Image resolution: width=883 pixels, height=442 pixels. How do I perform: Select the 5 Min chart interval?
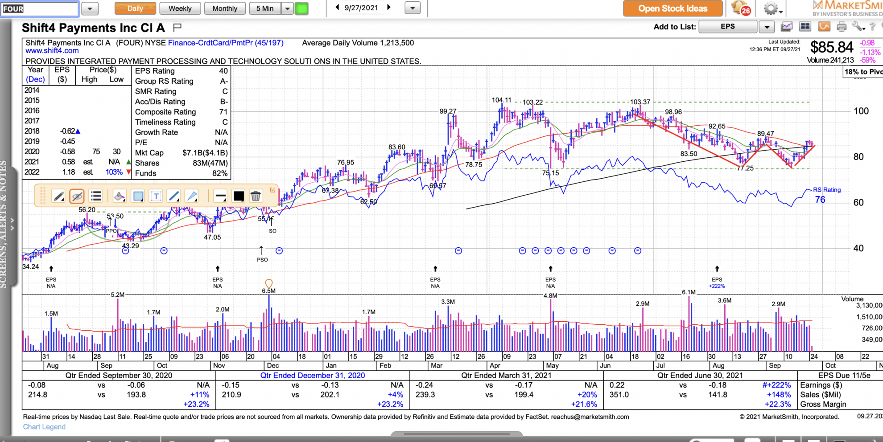(266, 8)
